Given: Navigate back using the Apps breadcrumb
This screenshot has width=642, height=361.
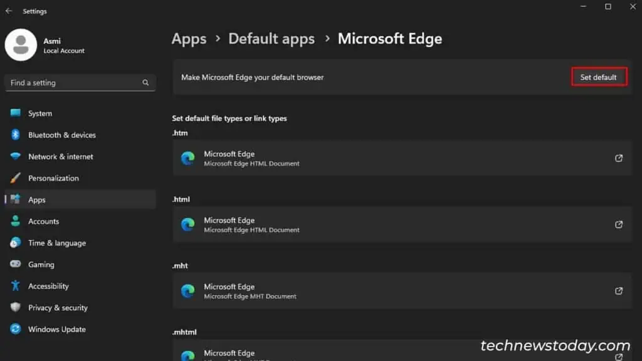Looking at the screenshot, I should (189, 39).
